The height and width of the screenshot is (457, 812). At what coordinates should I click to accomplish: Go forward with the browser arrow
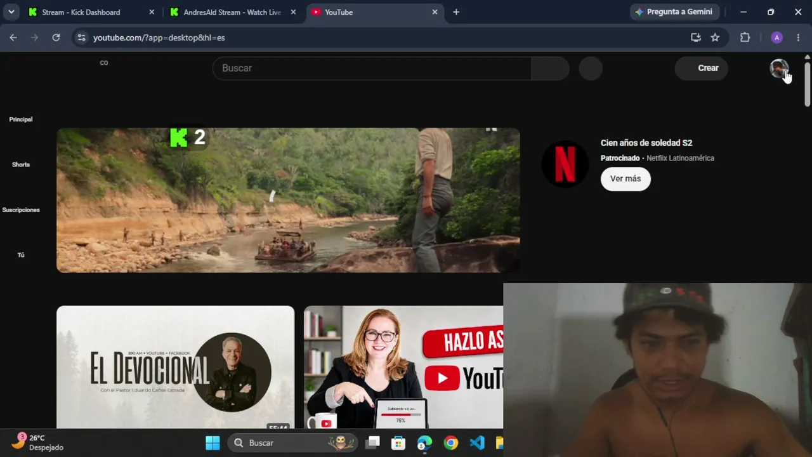pyautogui.click(x=35, y=37)
